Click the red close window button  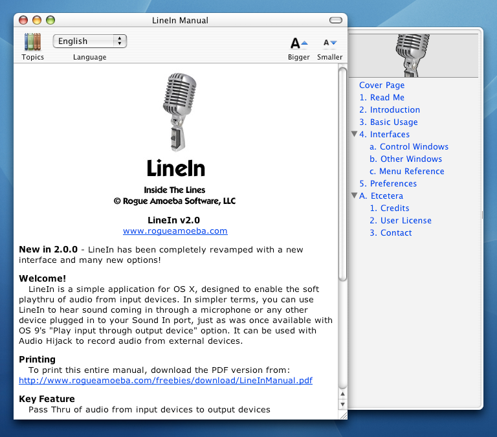coord(23,20)
